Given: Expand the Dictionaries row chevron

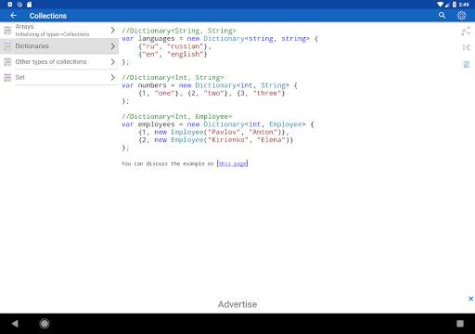Looking at the screenshot, I should coord(113,46).
